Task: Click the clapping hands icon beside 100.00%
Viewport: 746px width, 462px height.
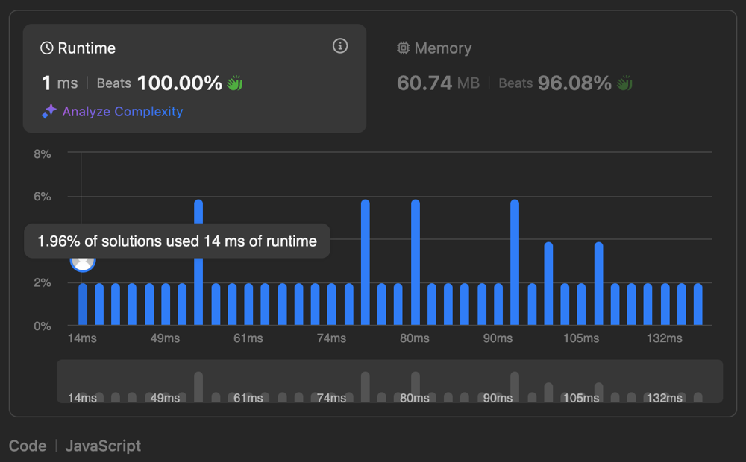Action: coord(235,83)
